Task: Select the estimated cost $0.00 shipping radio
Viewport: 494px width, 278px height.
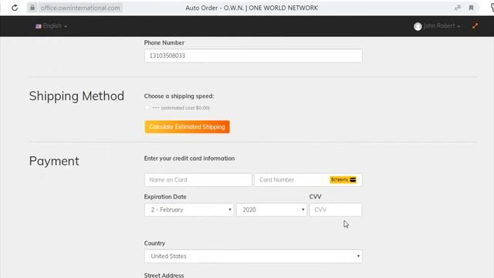Action: pyautogui.click(x=147, y=108)
